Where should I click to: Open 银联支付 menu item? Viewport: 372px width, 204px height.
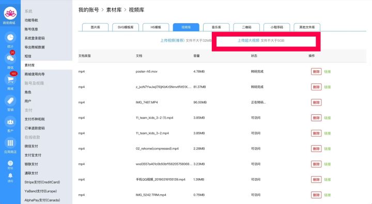[32, 164]
